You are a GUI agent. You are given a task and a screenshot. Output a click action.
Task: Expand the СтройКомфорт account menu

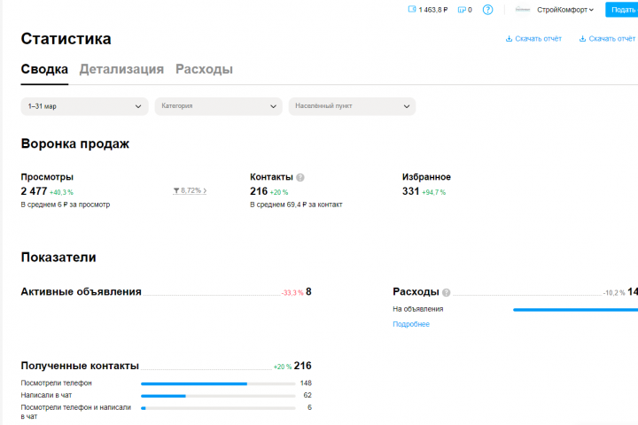point(565,10)
